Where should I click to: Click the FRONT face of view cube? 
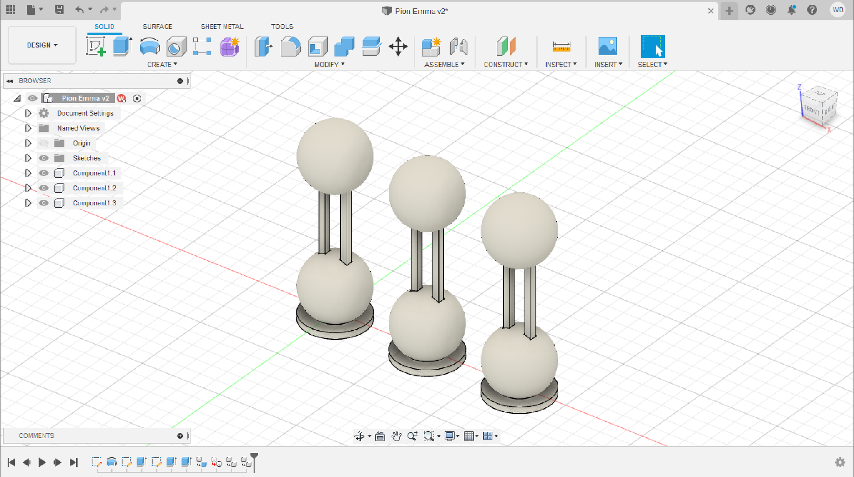pos(811,110)
